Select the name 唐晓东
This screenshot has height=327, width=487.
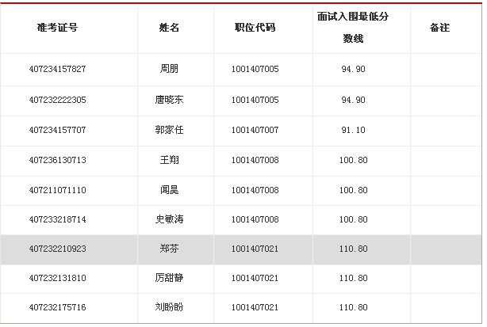(170, 100)
